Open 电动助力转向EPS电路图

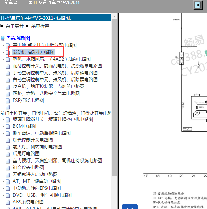click(x=36, y=188)
